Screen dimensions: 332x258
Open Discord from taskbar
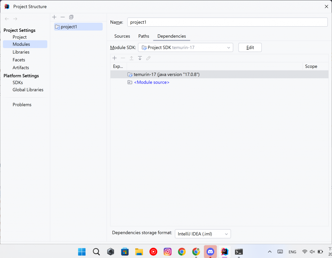pos(210,252)
